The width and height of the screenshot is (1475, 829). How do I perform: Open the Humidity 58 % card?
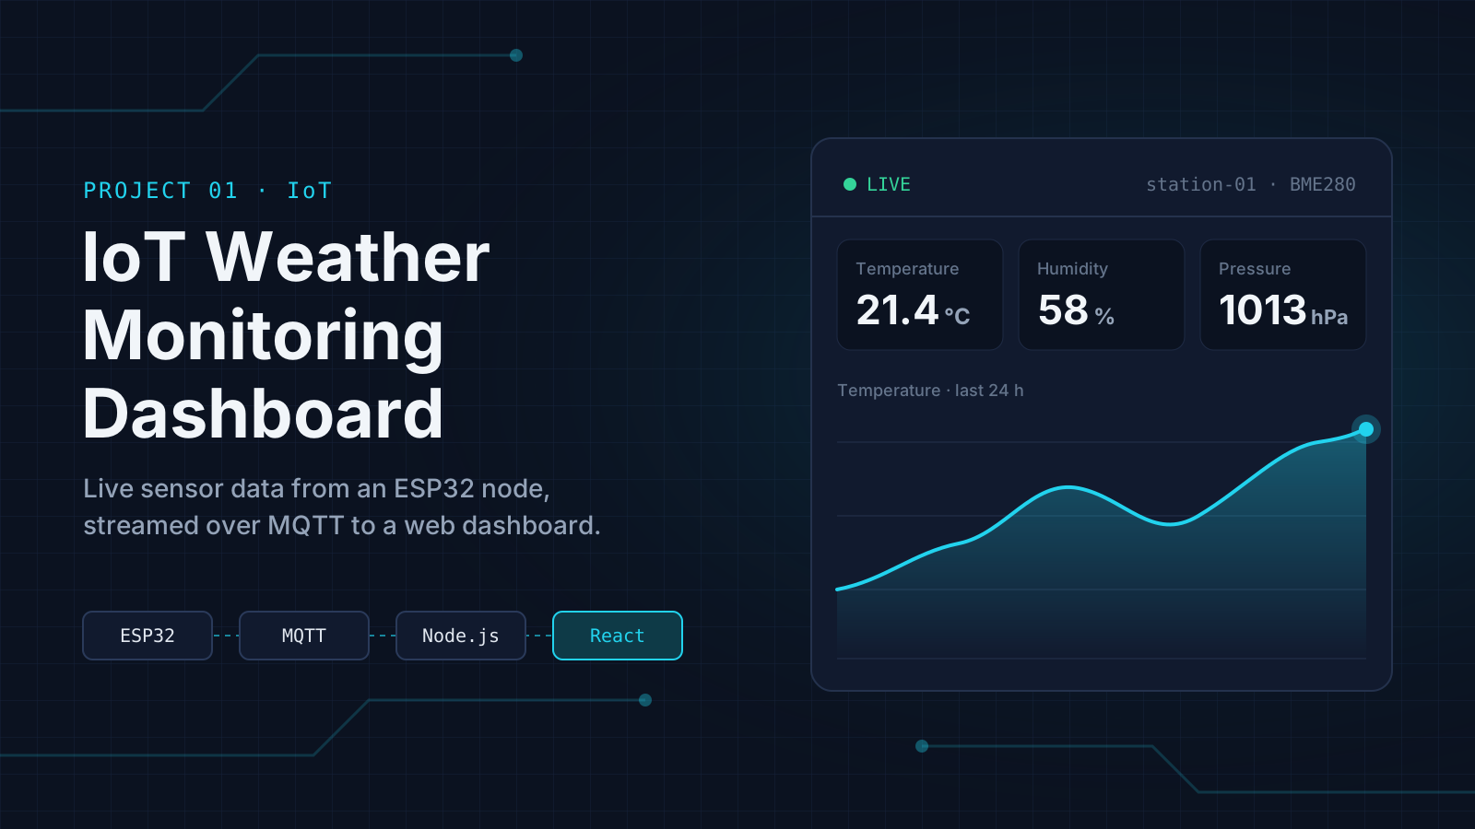click(x=1102, y=295)
